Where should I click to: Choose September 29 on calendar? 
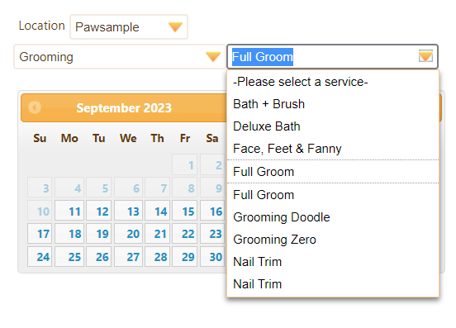point(184,256)
